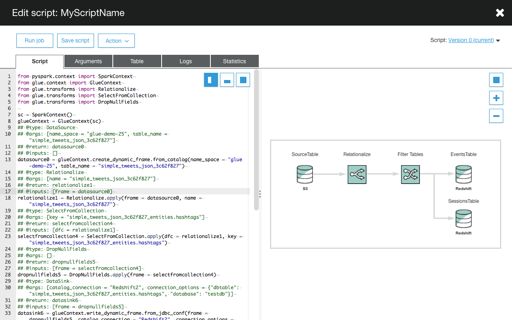Select the EventsTable Redshift node icon
The image size is (512, 320).
tap(464, 174)
